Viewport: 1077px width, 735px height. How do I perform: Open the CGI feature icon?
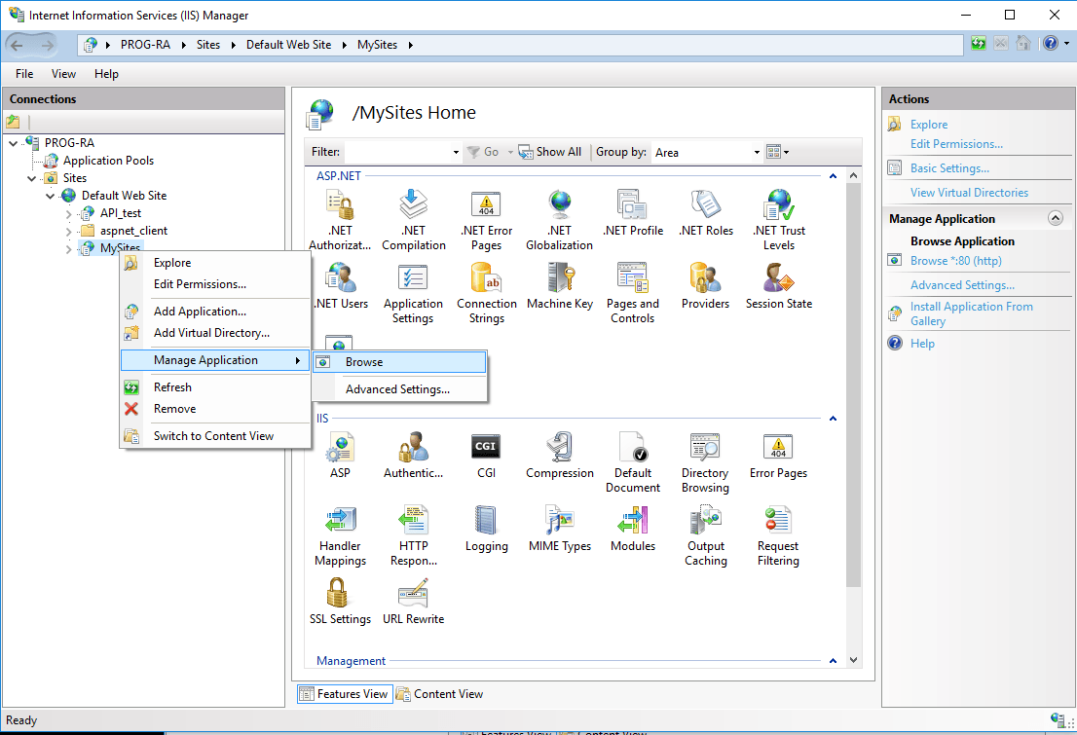[x=486, y=447]
